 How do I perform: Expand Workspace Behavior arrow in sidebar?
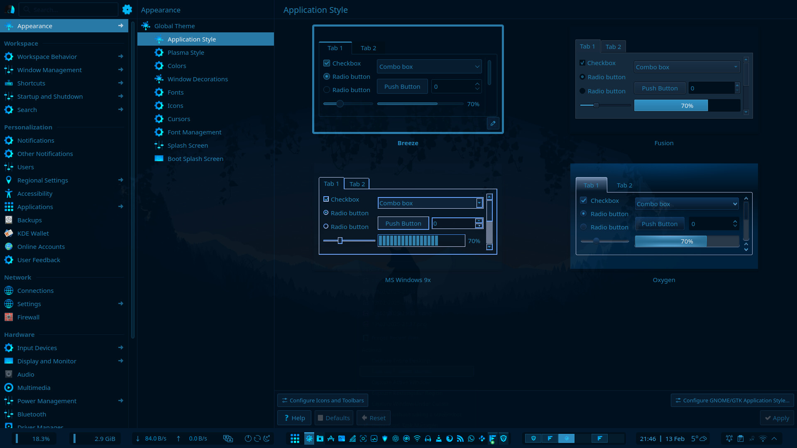pyautogui.click(x=120, y=57)
